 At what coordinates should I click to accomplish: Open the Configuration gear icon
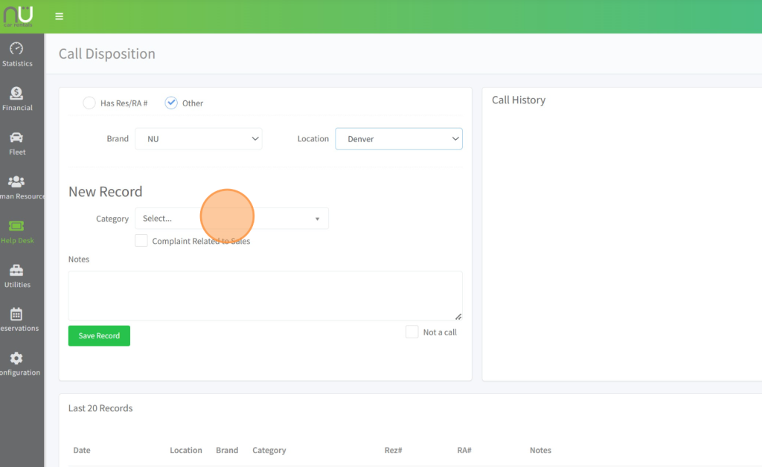pos(16,358)
